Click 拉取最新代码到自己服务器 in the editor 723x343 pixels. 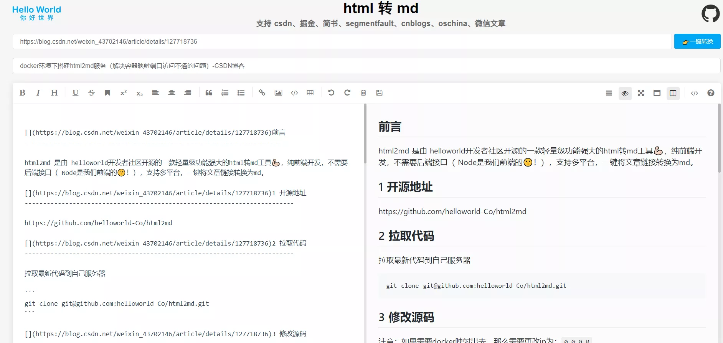[65, 274]
